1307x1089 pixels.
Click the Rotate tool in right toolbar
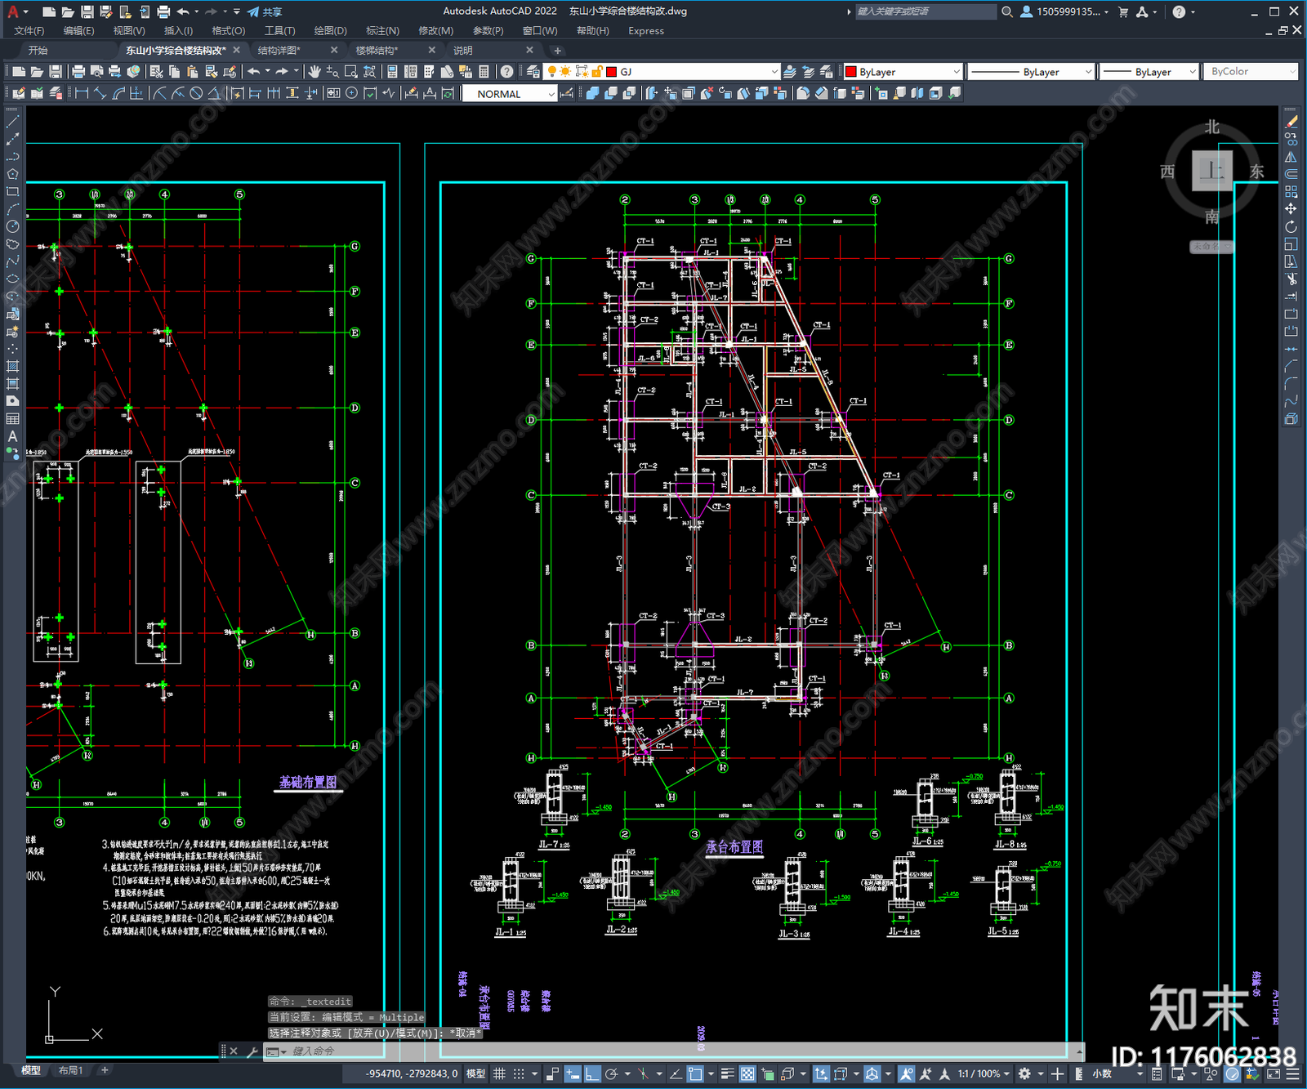1291,226
